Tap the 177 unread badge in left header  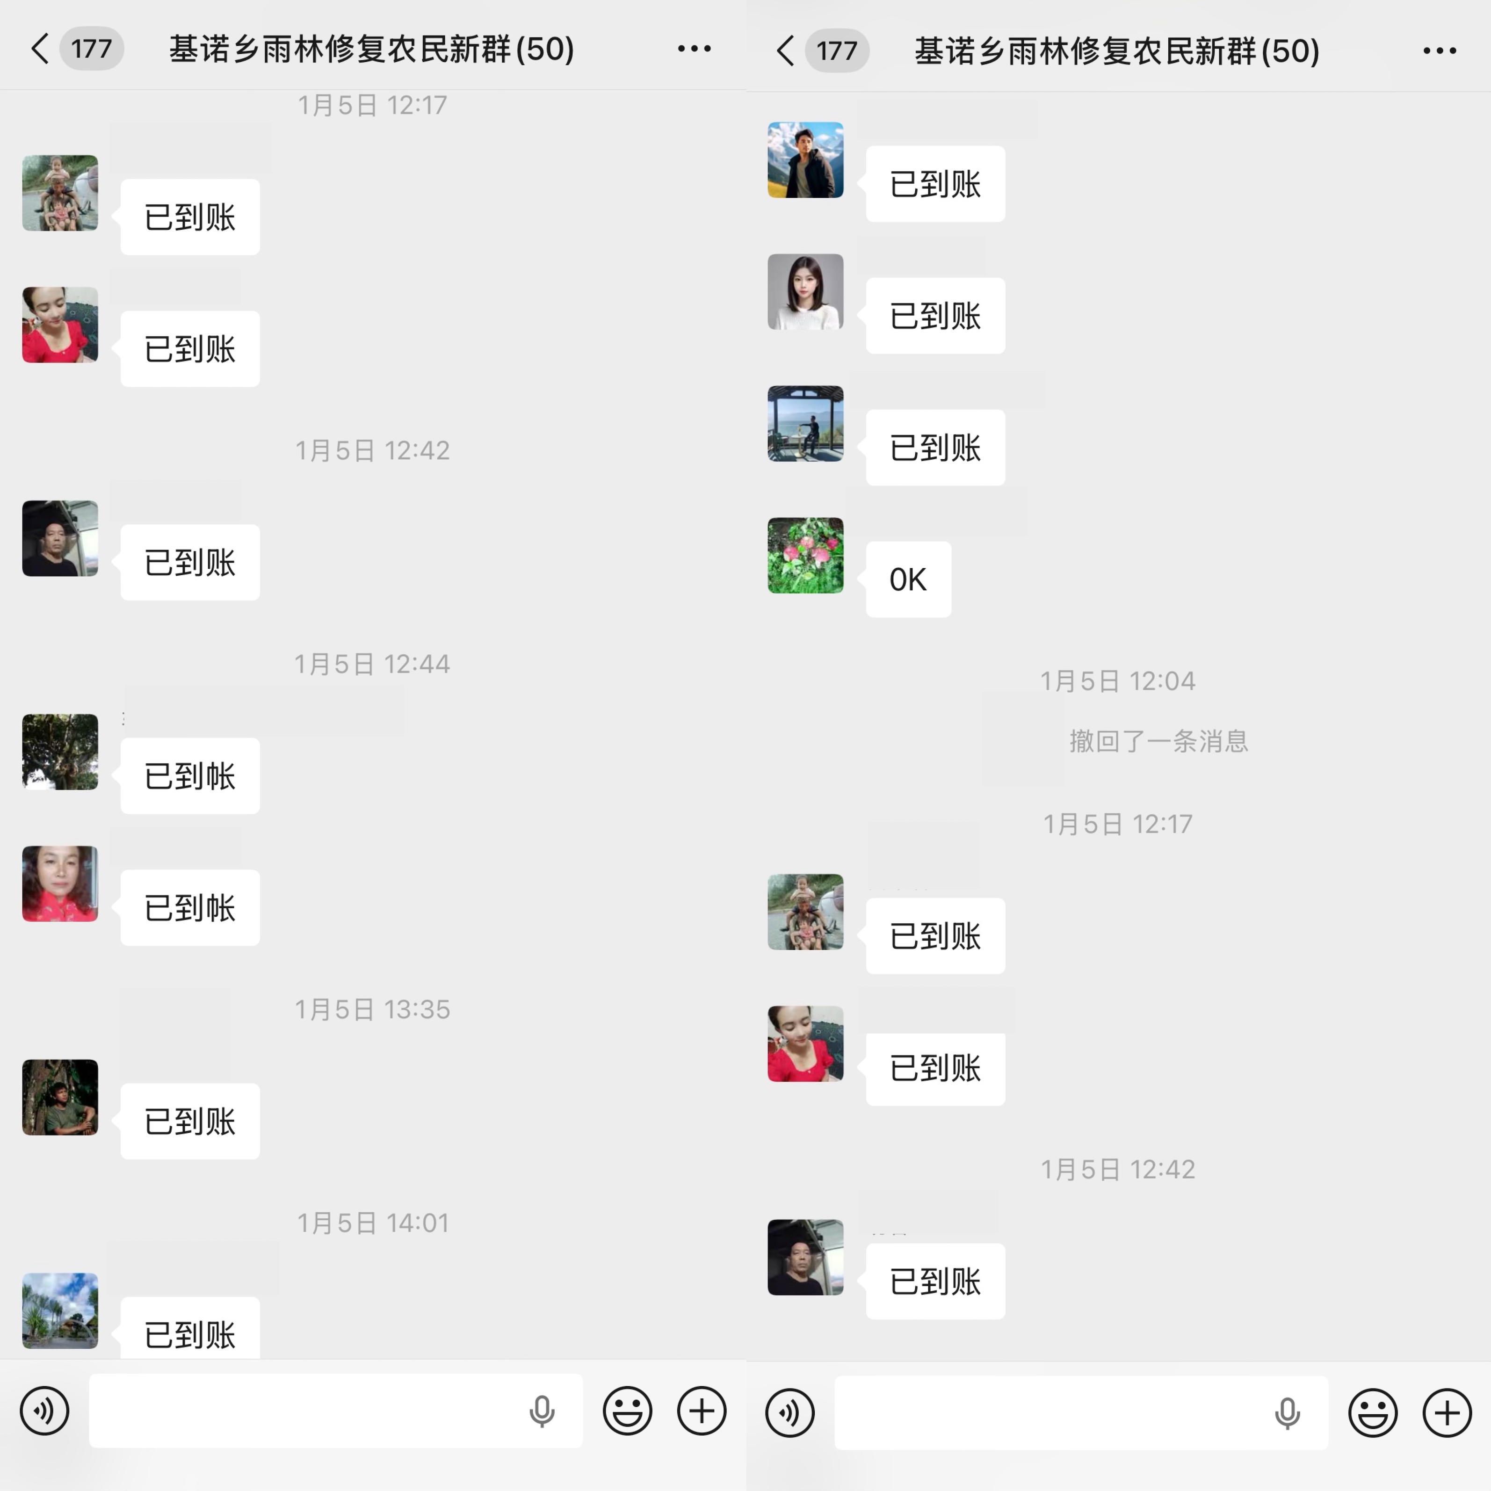[92, 49]
